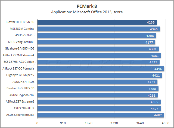Click the bar value 4381
The image size is (174, 128).
click(155, 56)
